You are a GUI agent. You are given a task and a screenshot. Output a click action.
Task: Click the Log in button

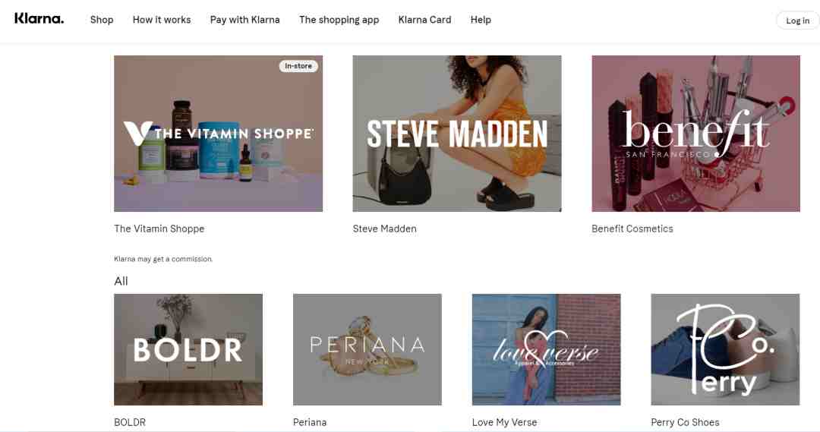click(797, 20)
